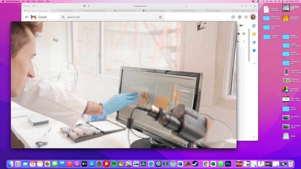
Task: Open the Google apps grid
Action: (246, 17)
